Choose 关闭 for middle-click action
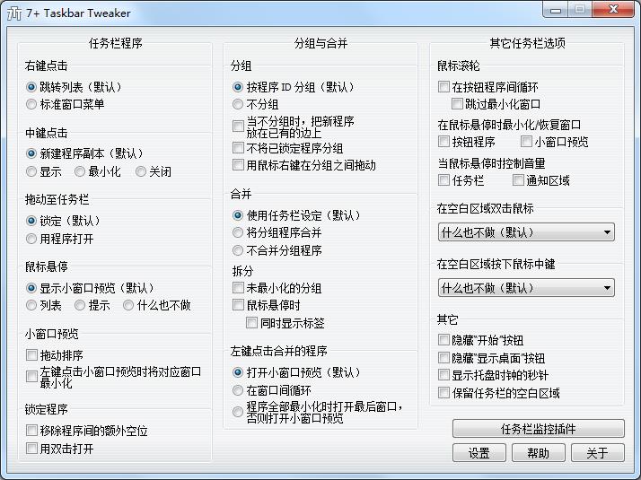Viewport: 641px width, 480px height. click(x=141, y=171)
